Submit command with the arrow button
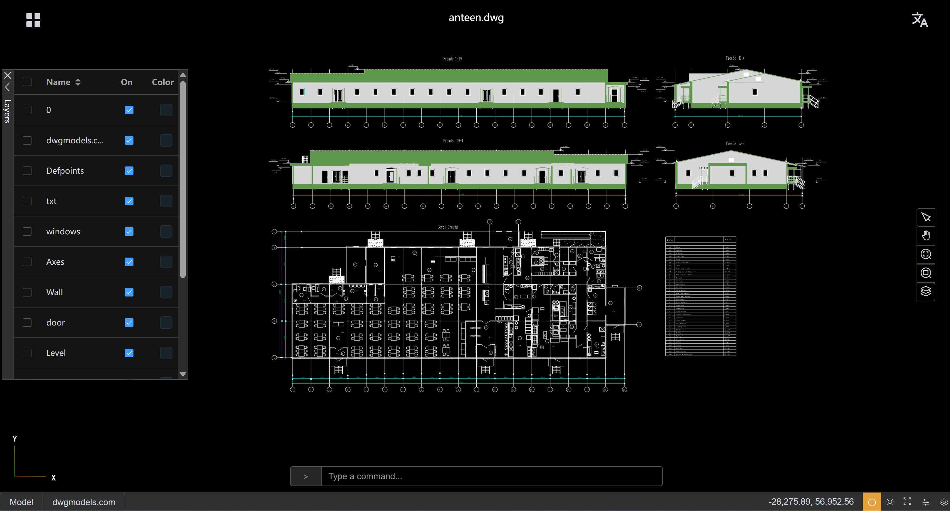950x511 pixels. 306,476
